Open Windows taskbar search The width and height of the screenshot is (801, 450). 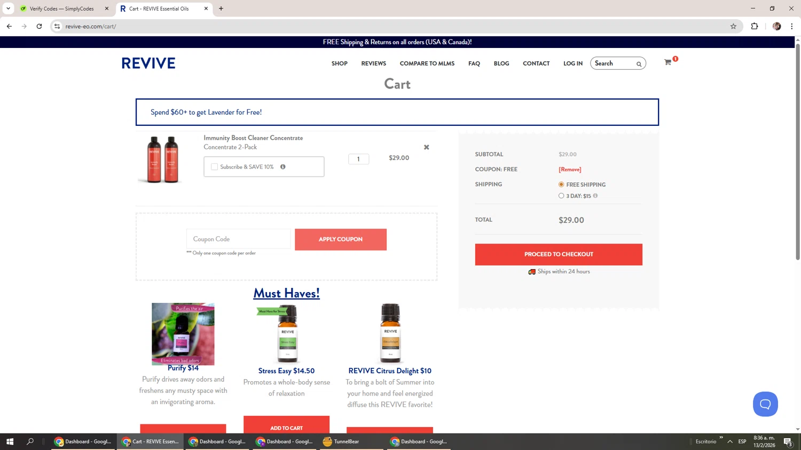[30, 441]
